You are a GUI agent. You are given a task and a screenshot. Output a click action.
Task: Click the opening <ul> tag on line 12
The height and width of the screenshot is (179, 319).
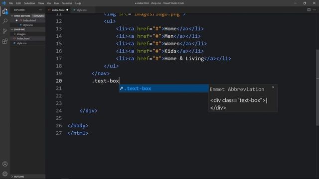click(110, 21)
